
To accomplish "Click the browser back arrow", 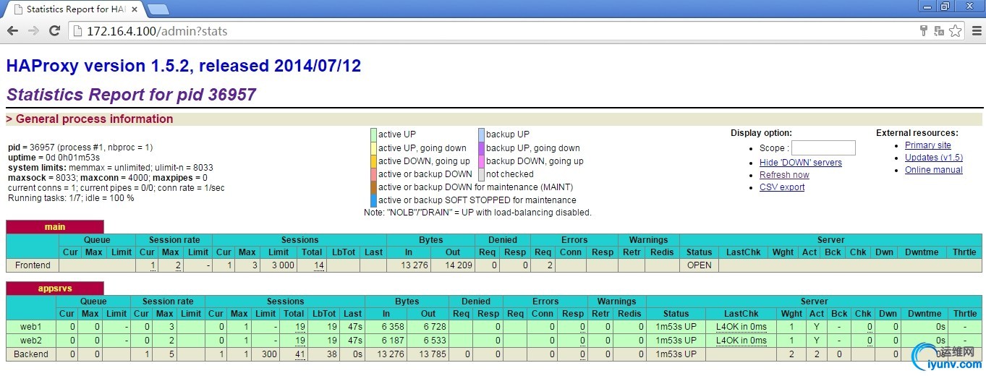I will (x=12, y=31).
